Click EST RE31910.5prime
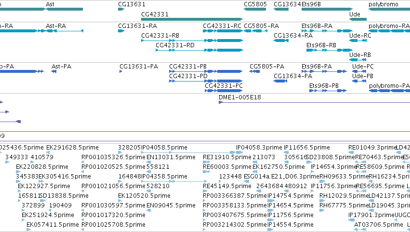 coord(227,157)
